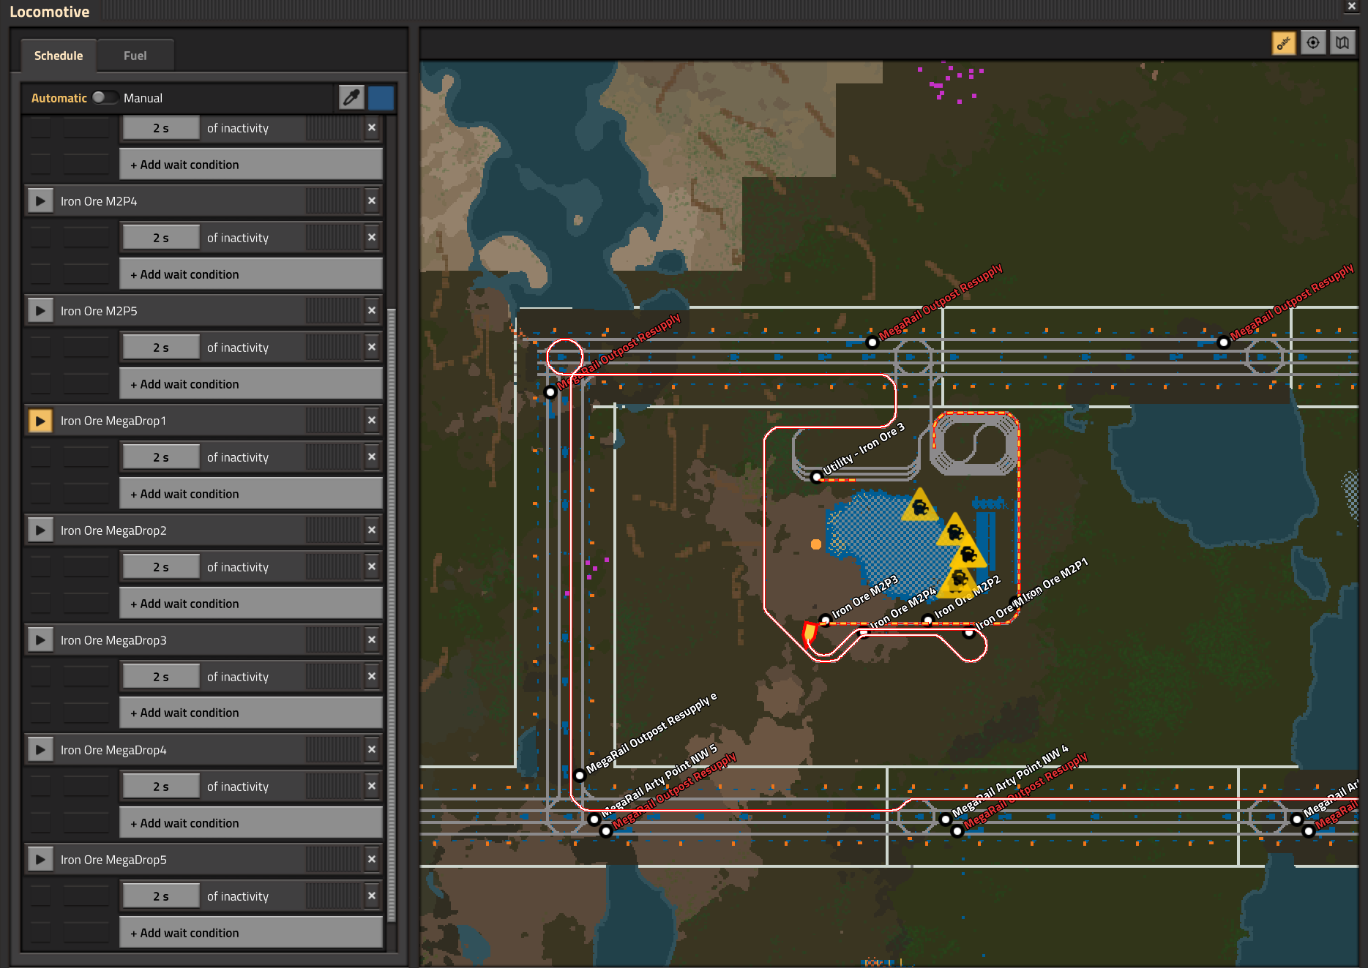Delete inactivity condition under Iron Ore MegaDrop1
1368x968 pixels.
click(372, 457)
